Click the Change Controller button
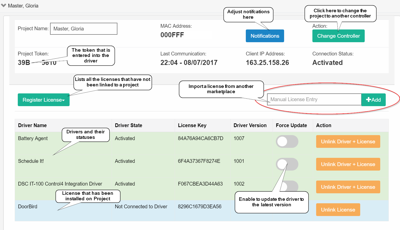 coord(338,36)
